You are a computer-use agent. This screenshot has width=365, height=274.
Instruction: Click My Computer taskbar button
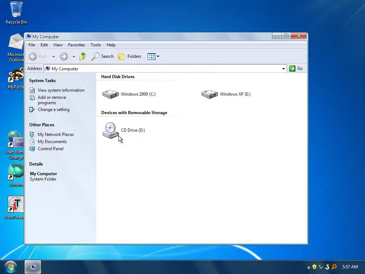pos(33,267)
